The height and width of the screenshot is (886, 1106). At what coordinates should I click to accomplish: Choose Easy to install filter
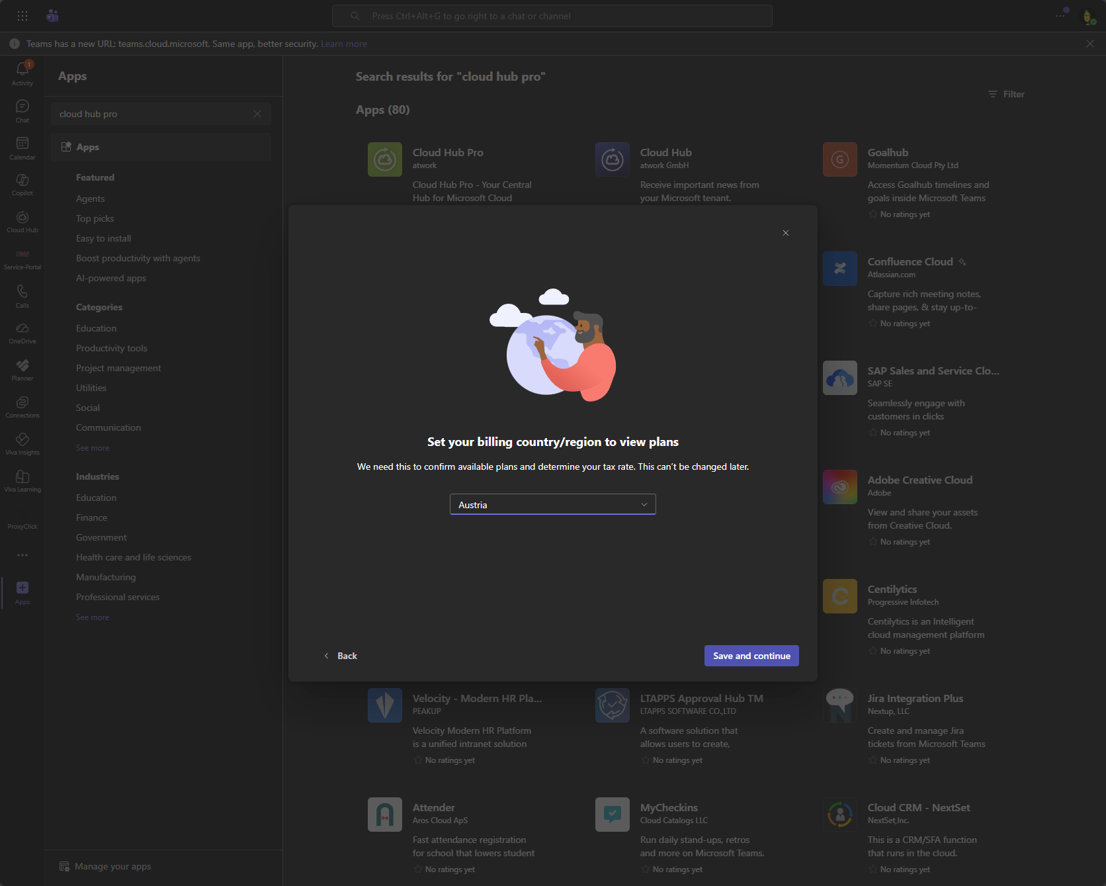(x=104, y=238)
